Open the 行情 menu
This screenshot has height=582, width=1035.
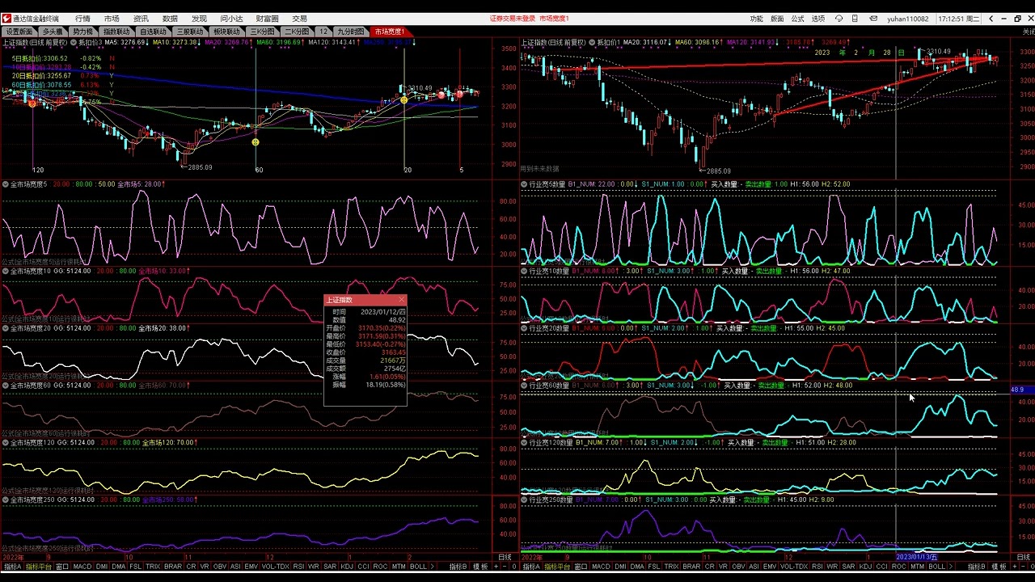tap(82, 18)
